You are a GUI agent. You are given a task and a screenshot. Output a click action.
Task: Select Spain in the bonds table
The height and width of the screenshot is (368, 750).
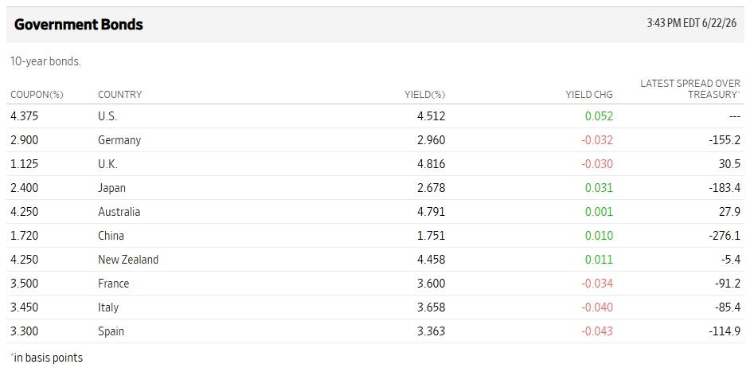point(111,331)
